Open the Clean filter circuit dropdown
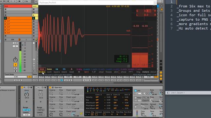 (x=145, y=101)
